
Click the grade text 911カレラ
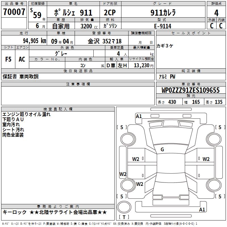(163, 12)
